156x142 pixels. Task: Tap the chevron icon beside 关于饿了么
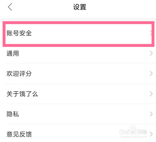coord(151,94)
